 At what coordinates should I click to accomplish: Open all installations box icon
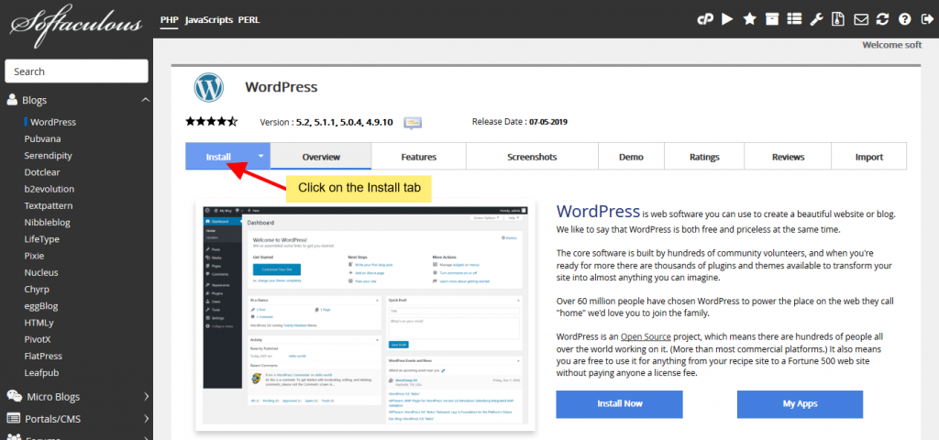click(772, 19)
